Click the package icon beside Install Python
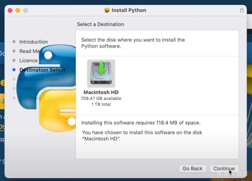This screenshot has width=252, height=181. (x=107, y=10)
